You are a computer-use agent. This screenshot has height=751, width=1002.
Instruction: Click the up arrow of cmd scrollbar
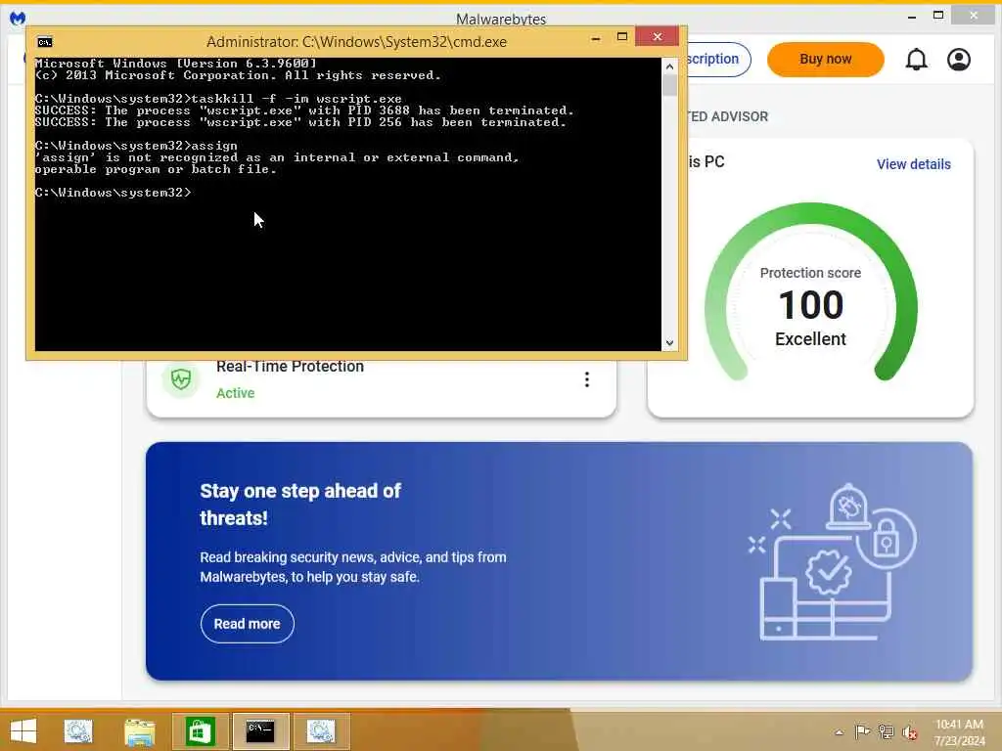[669, 66]
